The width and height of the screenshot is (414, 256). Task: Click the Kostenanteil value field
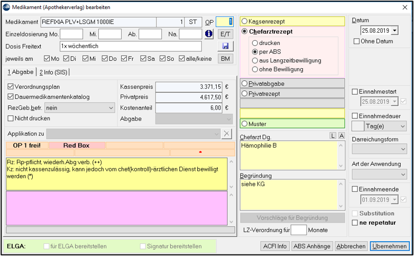(189, 108)
